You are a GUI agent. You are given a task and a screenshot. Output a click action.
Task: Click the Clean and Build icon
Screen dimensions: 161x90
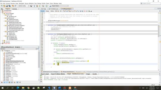pyautogui.click(x=37, y=6)
